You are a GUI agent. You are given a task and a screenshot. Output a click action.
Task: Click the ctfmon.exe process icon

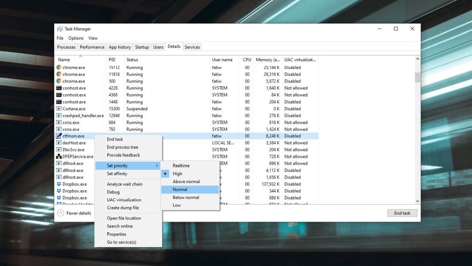point(58,136)
